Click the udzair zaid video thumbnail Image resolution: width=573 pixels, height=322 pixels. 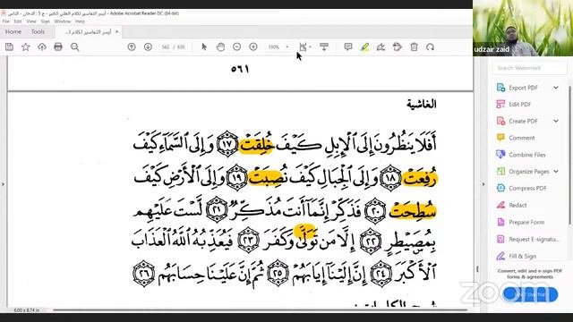click(523, 28)
